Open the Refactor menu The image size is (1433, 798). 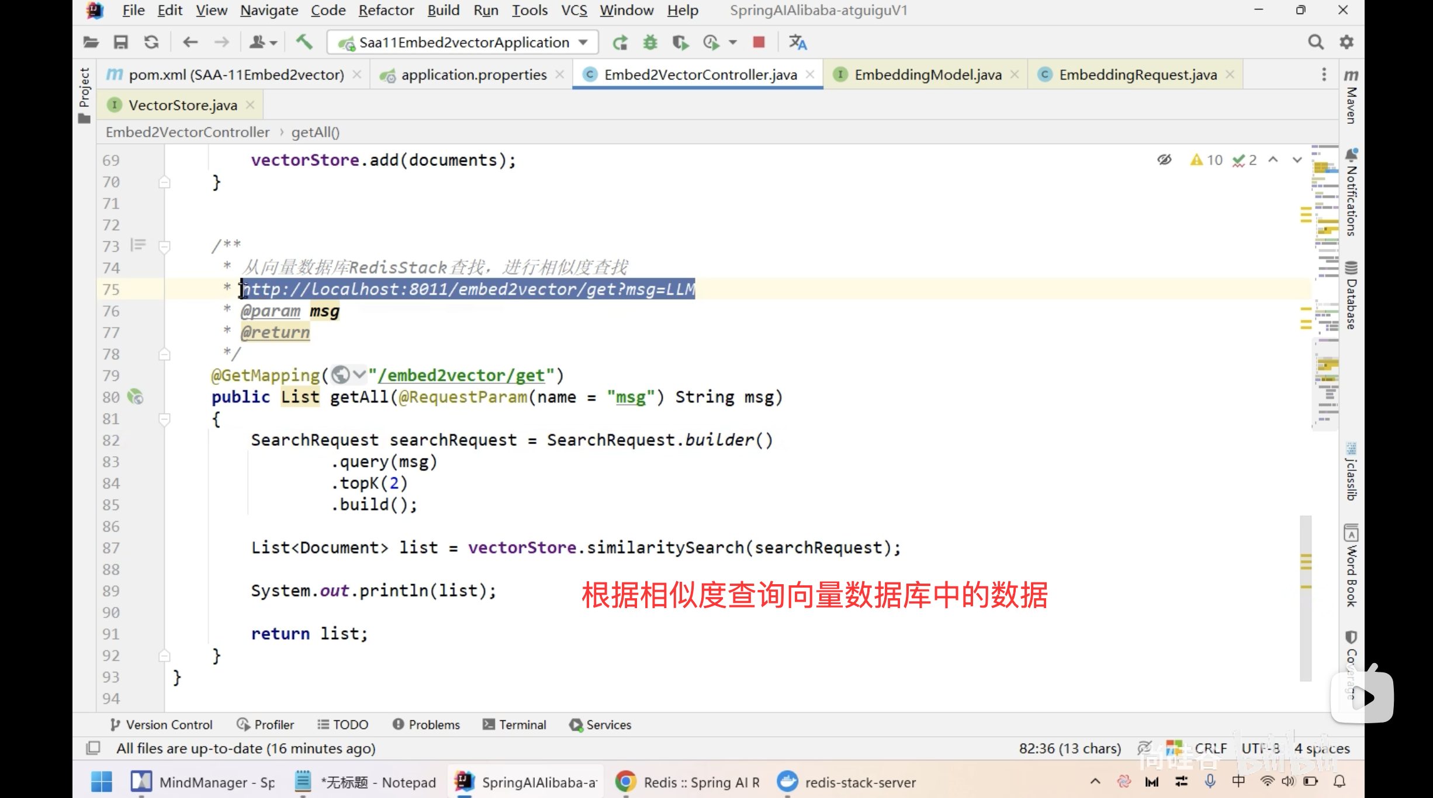[386, 10]
